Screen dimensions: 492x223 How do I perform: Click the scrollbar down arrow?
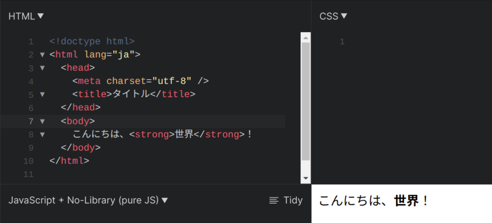tap(306, 178)
